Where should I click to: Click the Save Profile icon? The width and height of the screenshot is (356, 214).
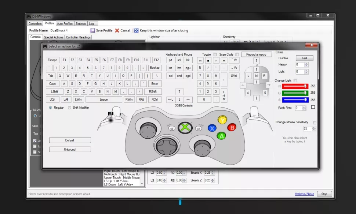(x=93, y=31)
